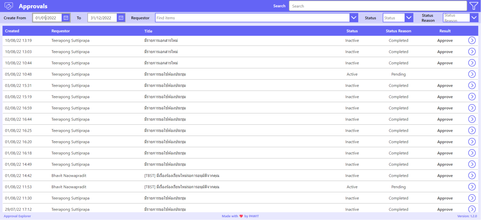This screenshot has width=481, height=220.
Task: Open details arrow for 02/08/22 16:59 row
Action: point(472,108)
